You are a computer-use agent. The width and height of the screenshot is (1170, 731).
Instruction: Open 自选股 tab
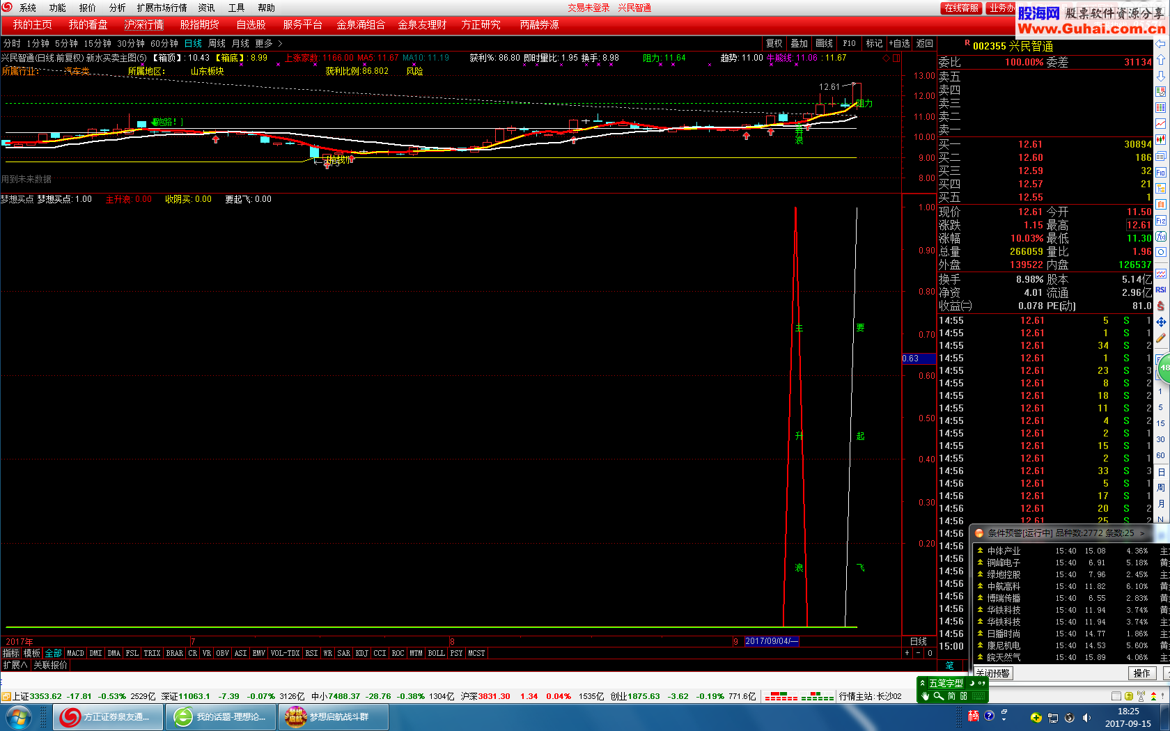pos(251,24)
